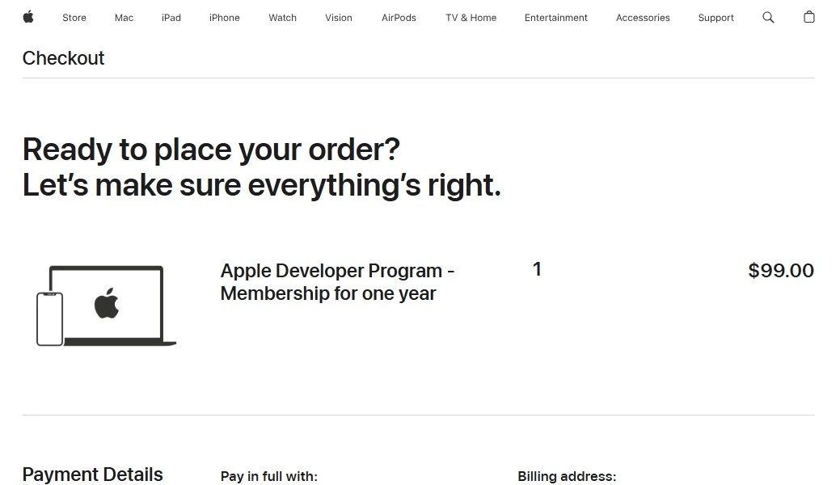Open the Vision nav link
840x485 pixels.
[339, 18]
